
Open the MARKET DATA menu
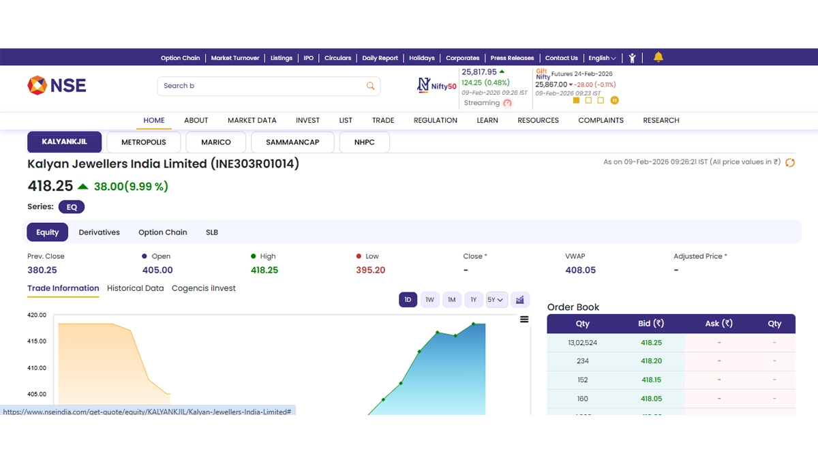click(252, 120)
